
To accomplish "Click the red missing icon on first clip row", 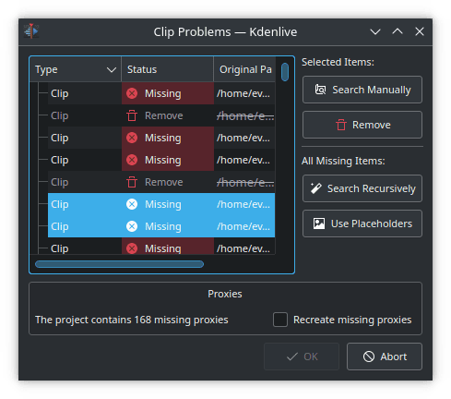I will pos(132,93).
